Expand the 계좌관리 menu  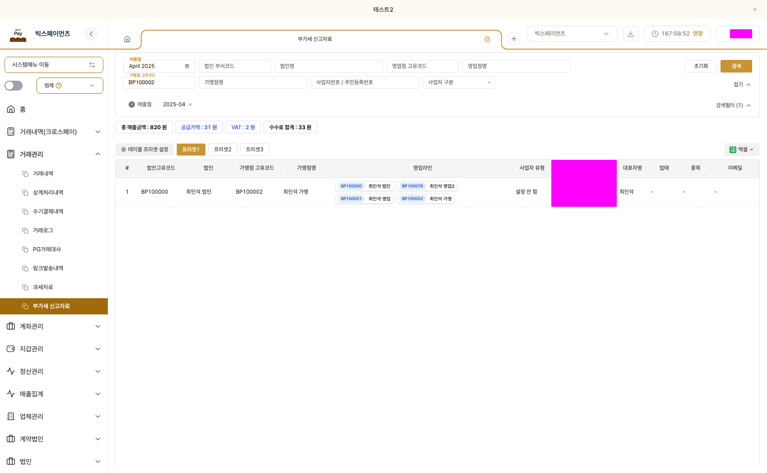click(x=54, y=326)
